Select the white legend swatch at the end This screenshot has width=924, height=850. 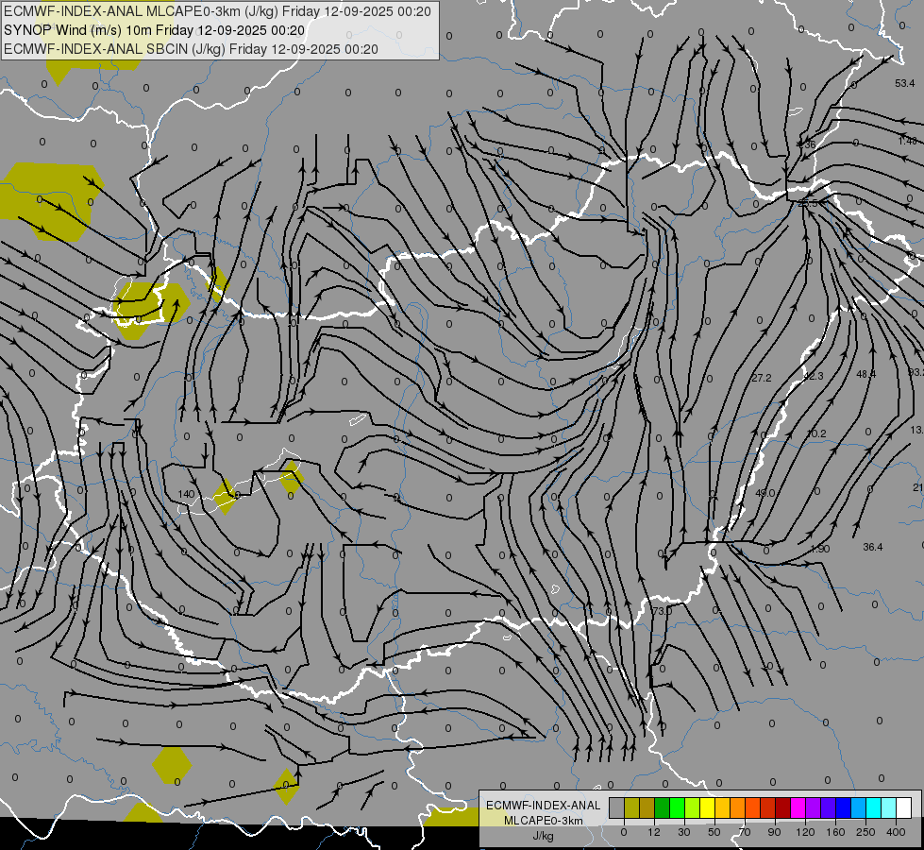pos(904,807)
